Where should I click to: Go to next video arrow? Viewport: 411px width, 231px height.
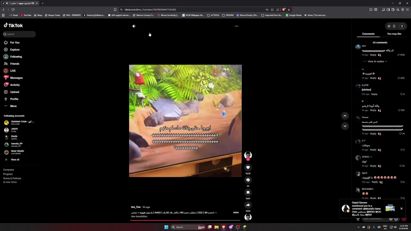(x=345, y=126)
